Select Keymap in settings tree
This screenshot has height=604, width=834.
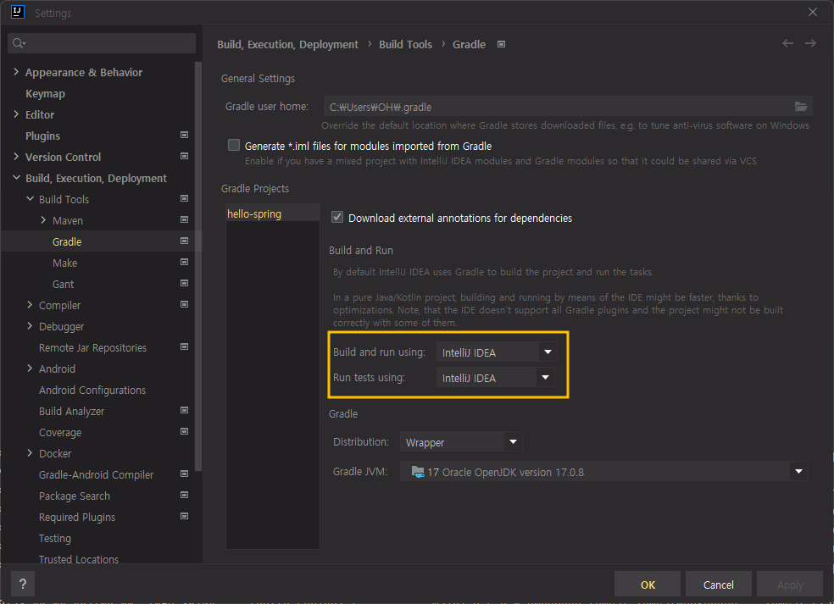pos(45,93)
